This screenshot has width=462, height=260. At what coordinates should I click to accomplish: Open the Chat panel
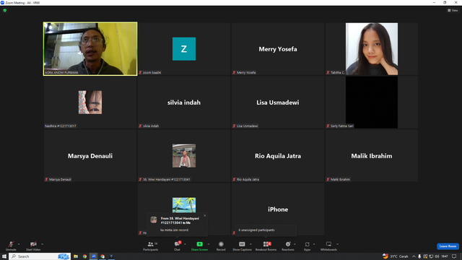click(x=177, y=246)
